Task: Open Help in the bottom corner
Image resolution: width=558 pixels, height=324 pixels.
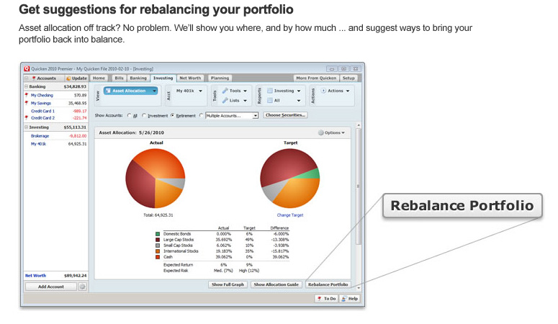Action: [349, 299]
